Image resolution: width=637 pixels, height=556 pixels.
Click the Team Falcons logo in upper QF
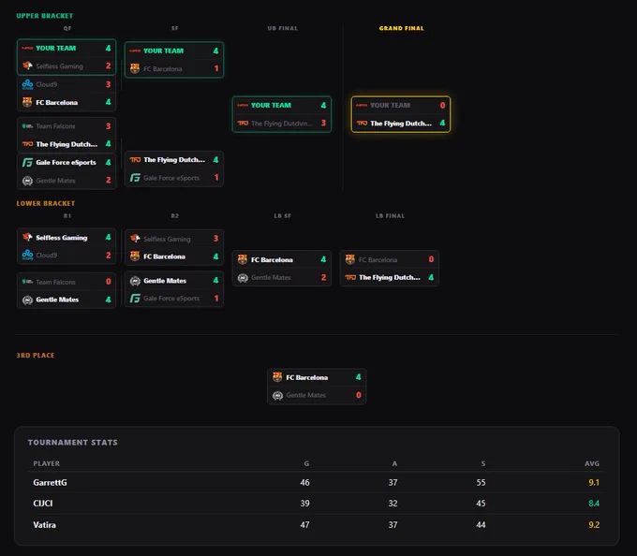click(x=27, y=126)
